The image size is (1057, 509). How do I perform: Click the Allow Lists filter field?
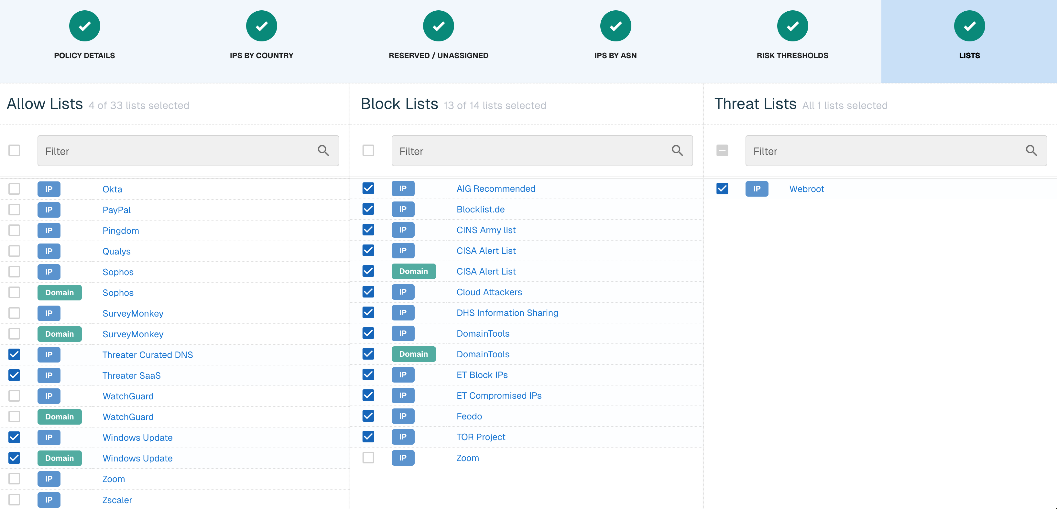coord(188,150)
